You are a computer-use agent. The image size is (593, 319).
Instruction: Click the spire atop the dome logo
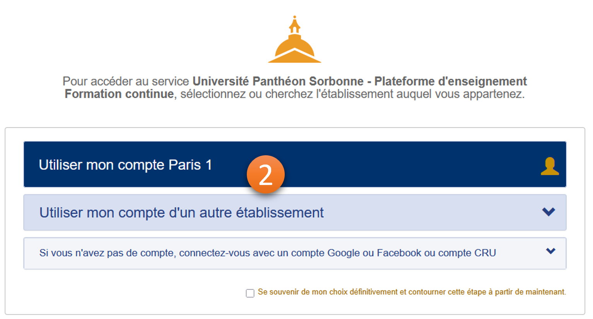[295, 23]
